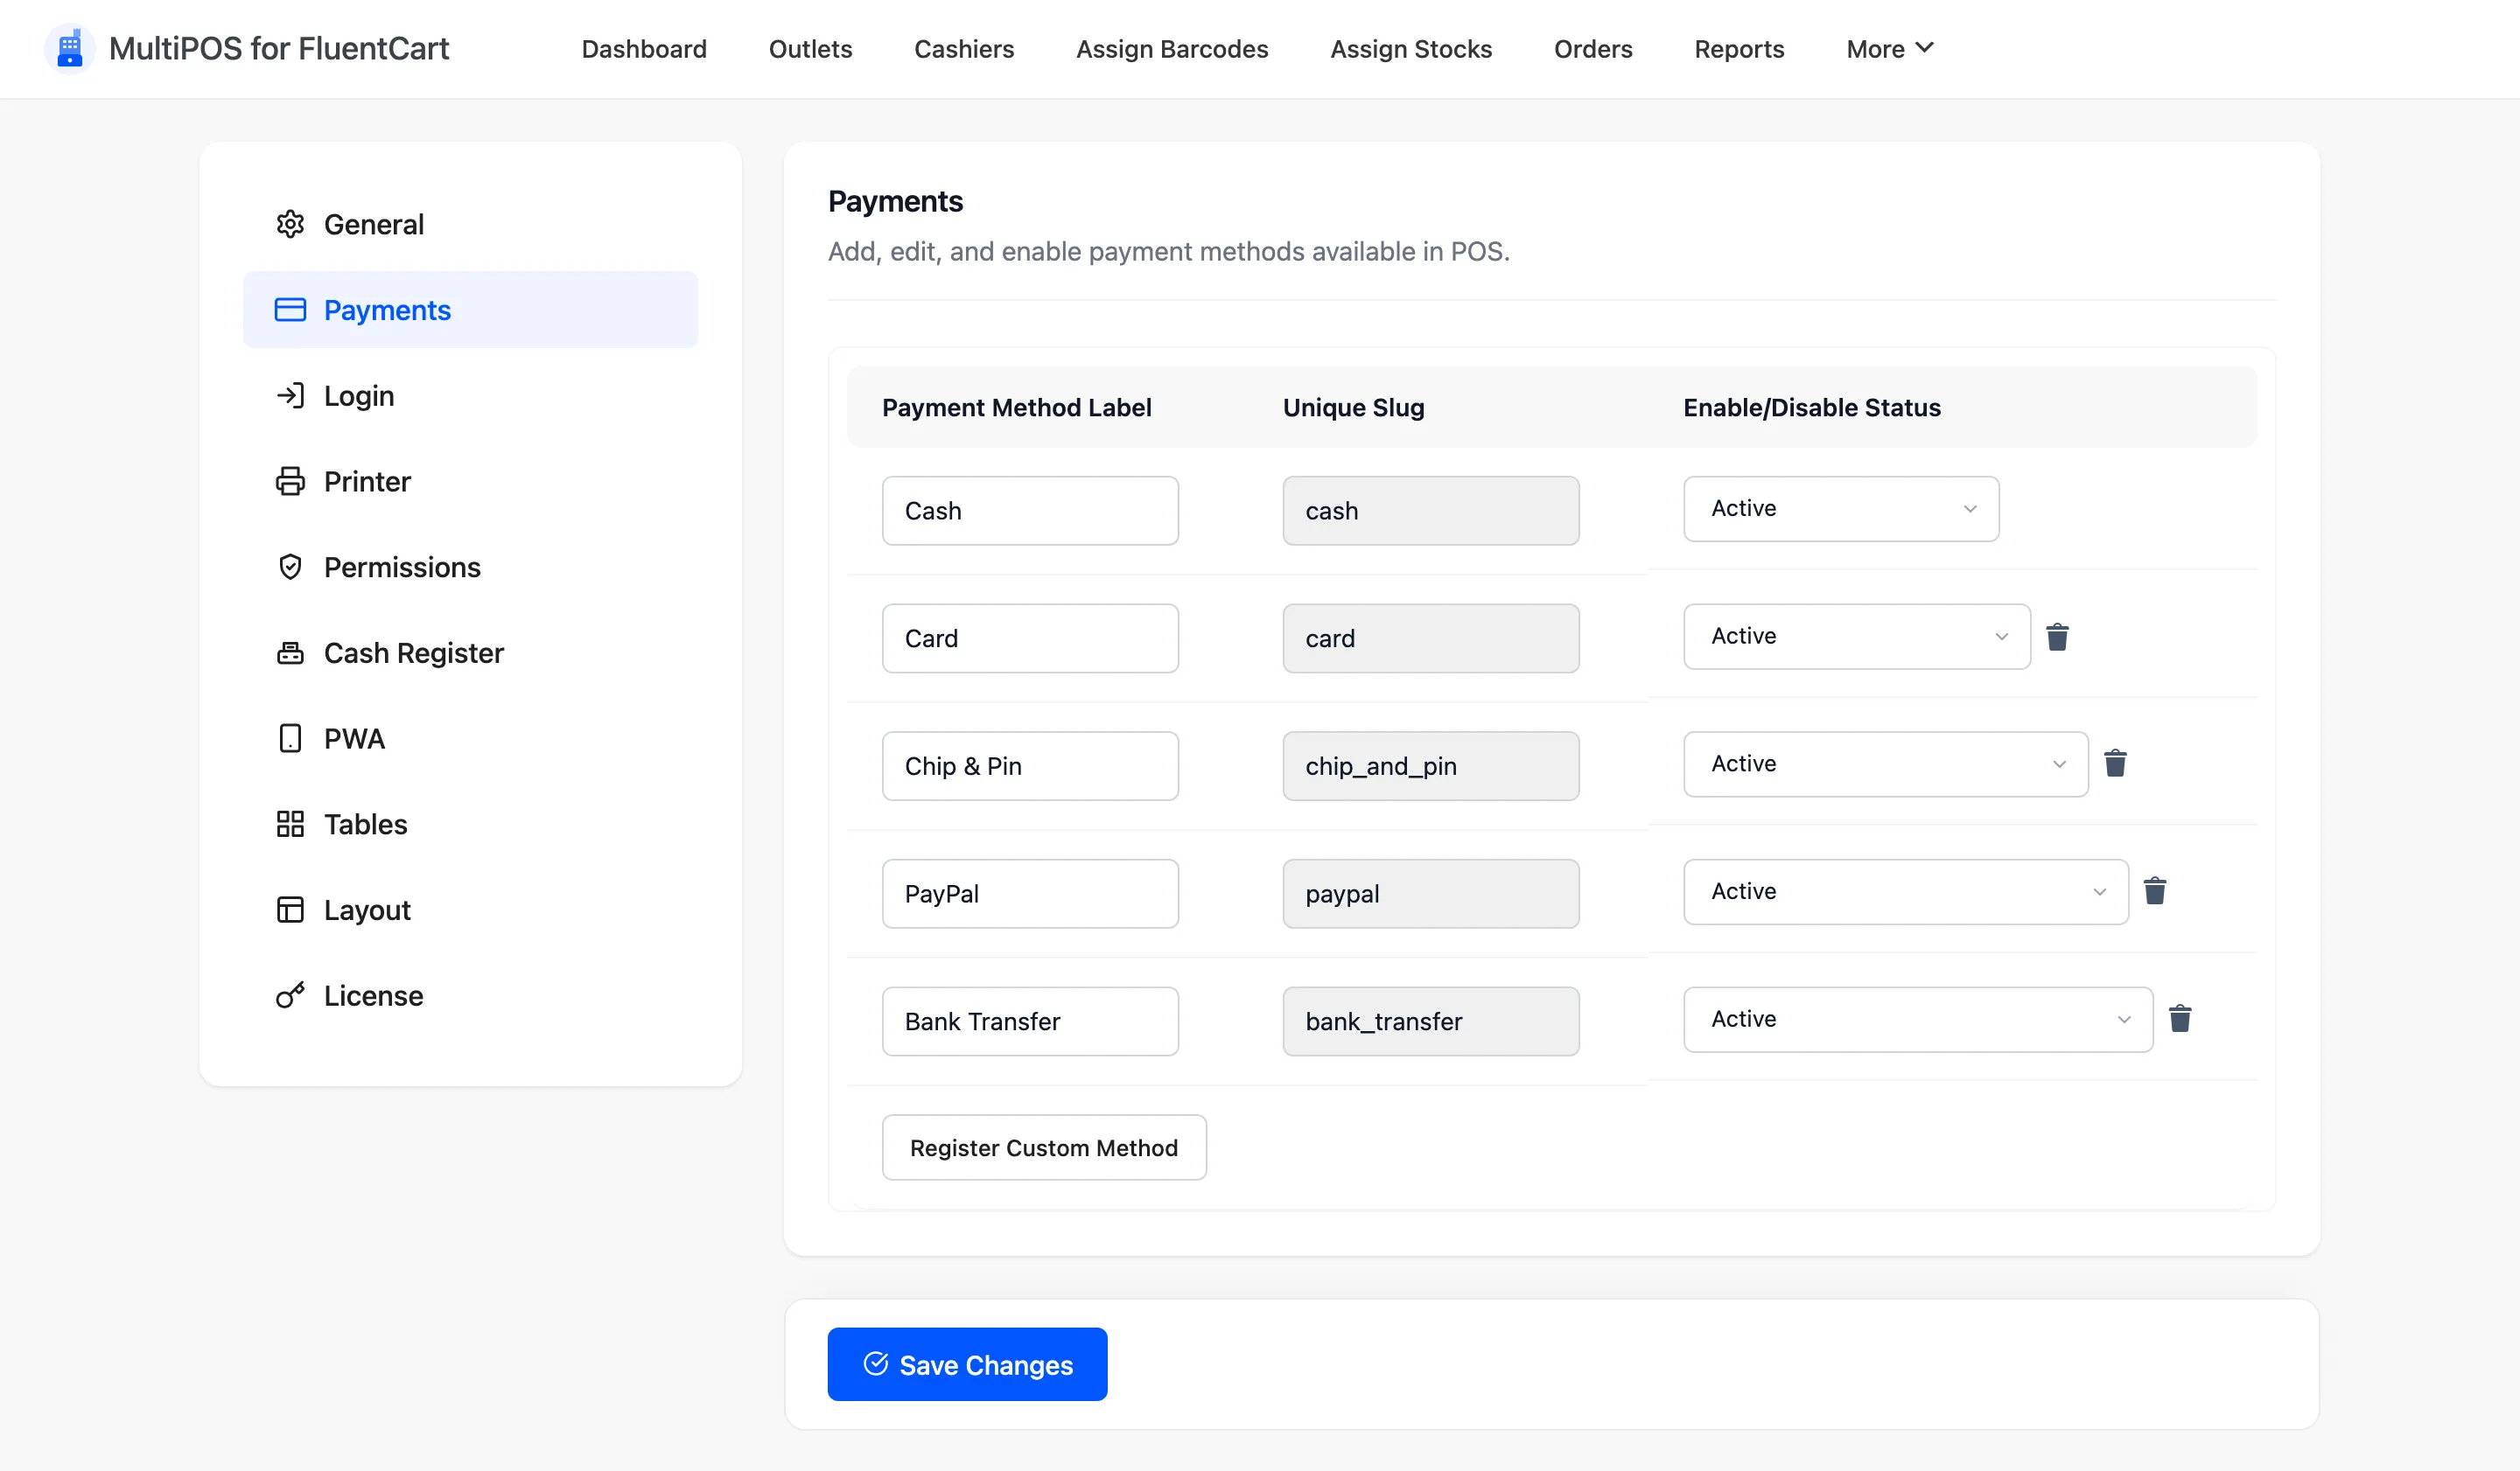Click the Tables grid icon
2520x1471 pixels.
(290, 825)
